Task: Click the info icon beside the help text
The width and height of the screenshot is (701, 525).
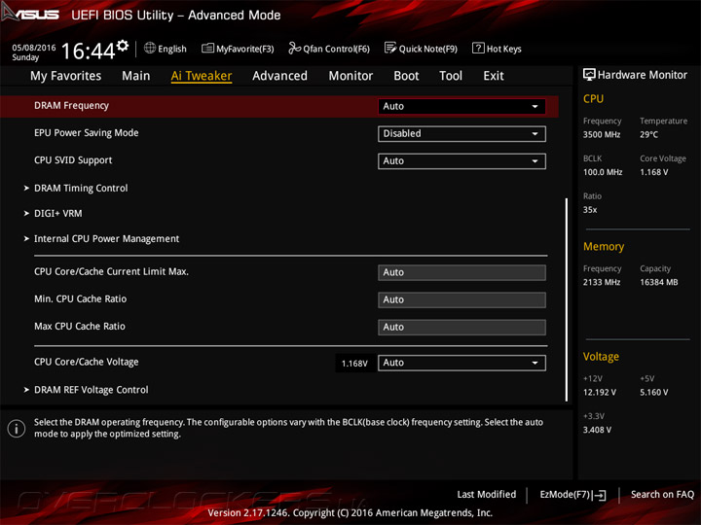Action: pyautogui.click(x=17, y=429)
